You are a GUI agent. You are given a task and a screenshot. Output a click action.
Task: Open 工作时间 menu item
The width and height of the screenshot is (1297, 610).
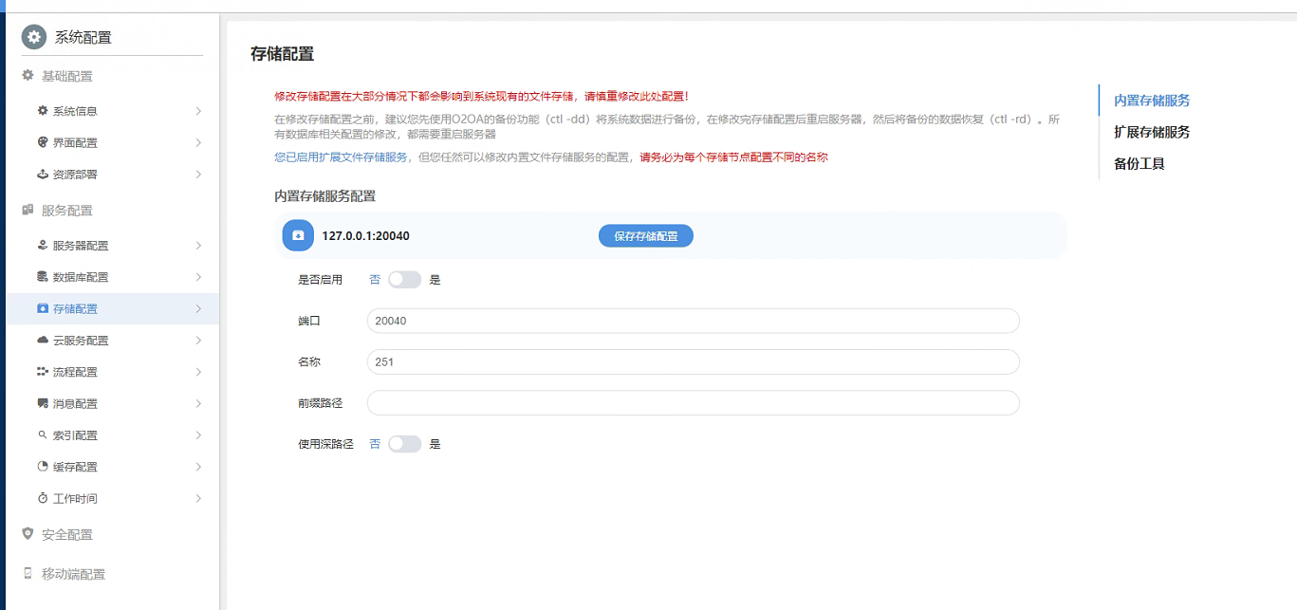pos(113,498)
